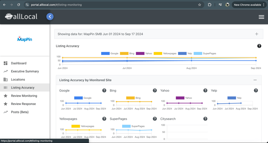This screenshot has width=268, height=143.
Task: Open the Chrome profile avatar
Action: click(227, 5)
